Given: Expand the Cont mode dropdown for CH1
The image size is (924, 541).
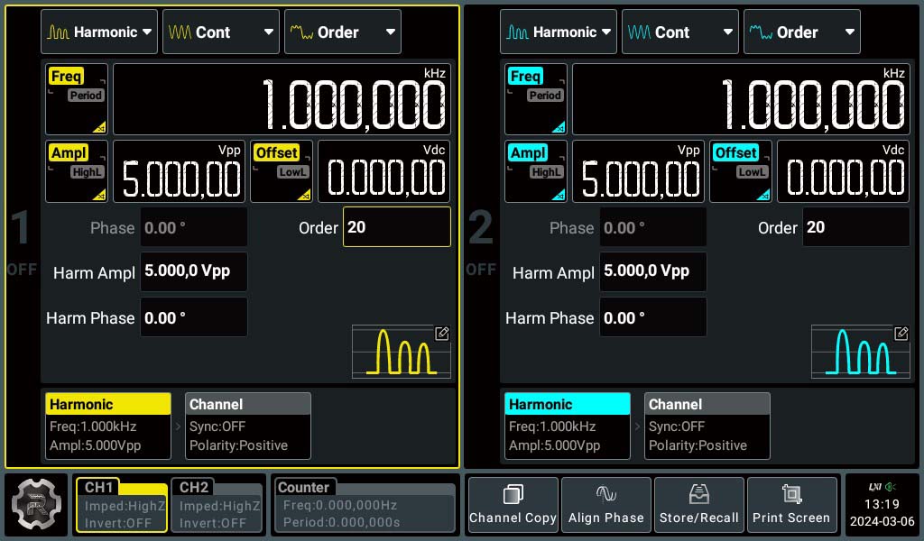Looking at the screenshot, I should 221,31.
